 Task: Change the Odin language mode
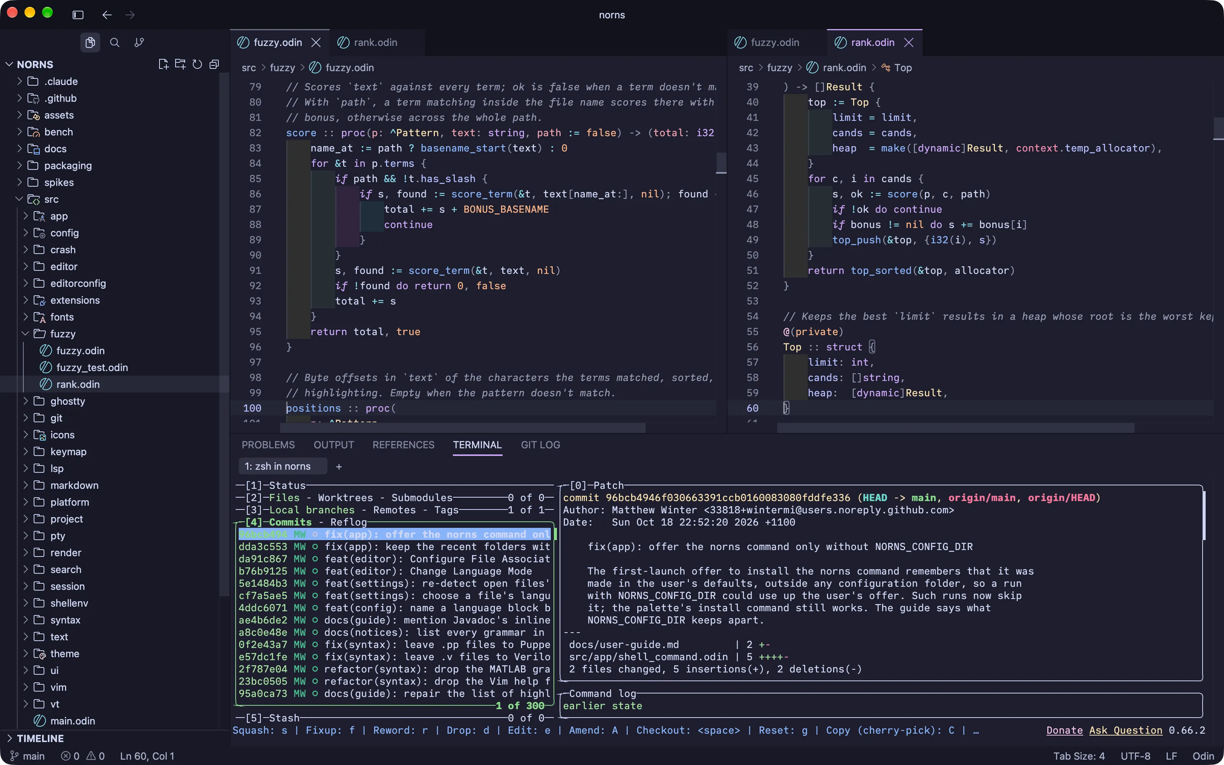point(1203,756)
